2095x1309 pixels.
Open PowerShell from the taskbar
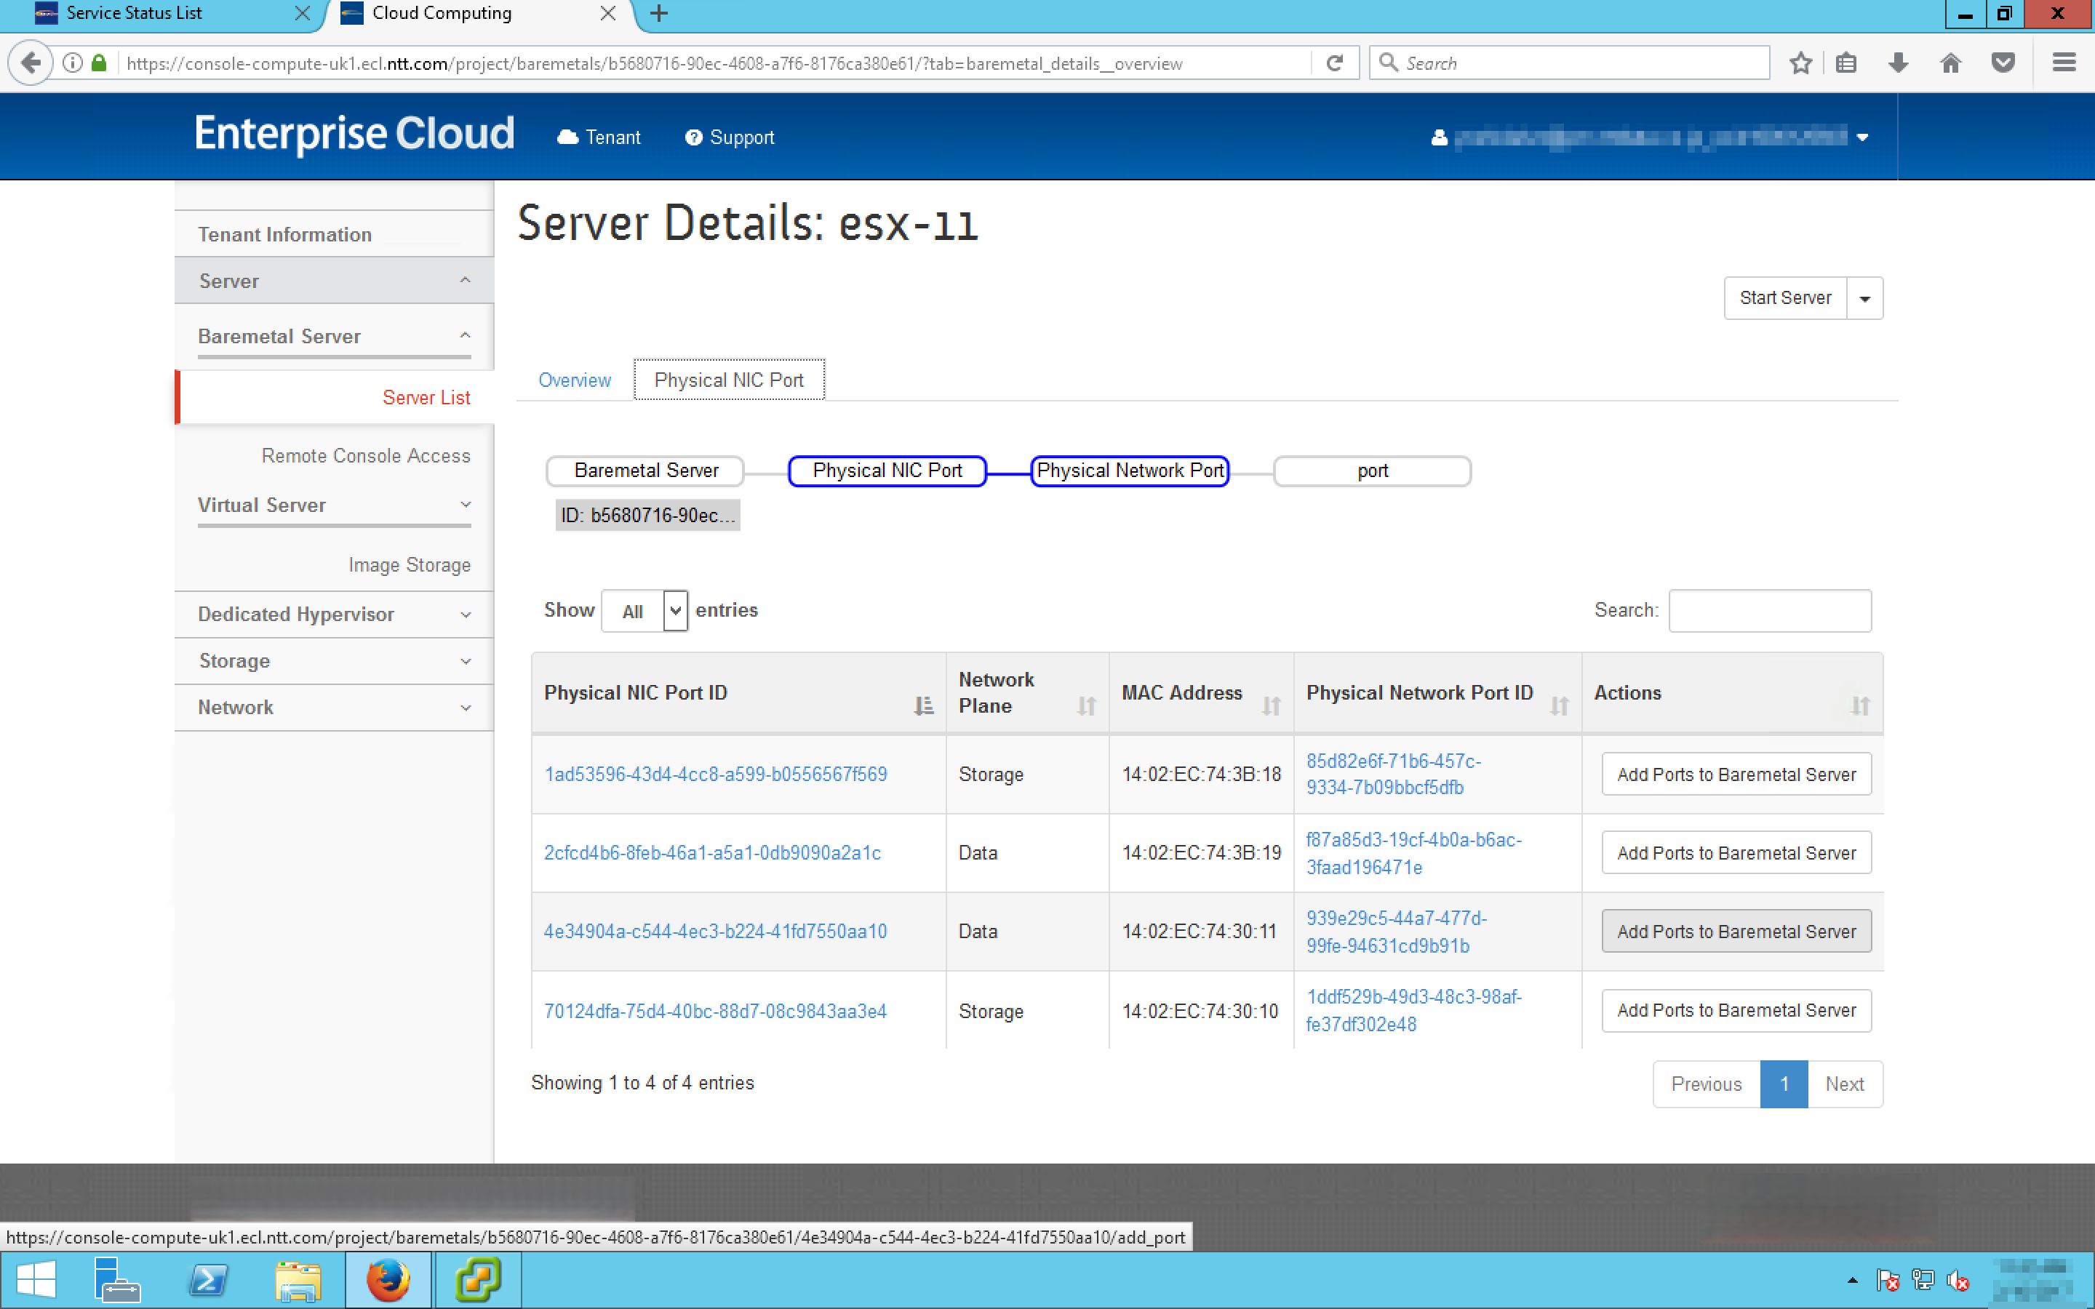[208, 1278]
